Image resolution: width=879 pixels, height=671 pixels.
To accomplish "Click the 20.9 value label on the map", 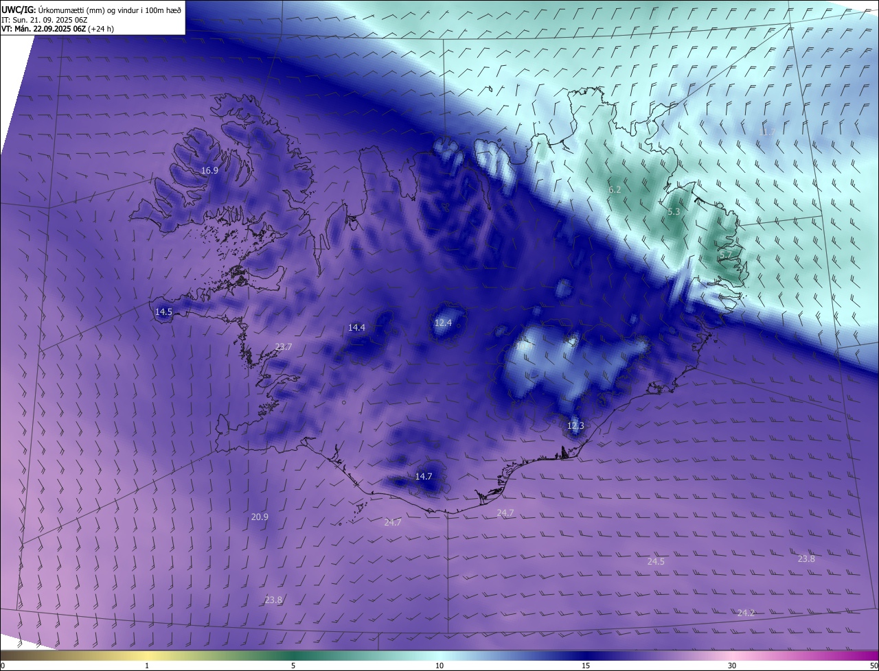I will point(260,517).
